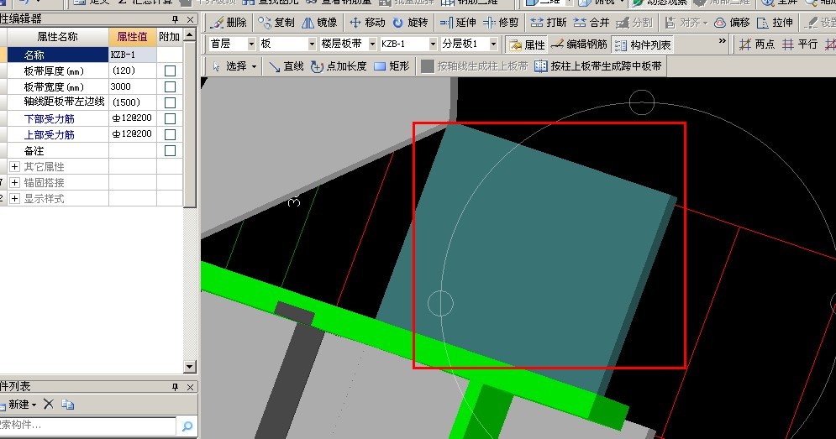836x439 pixels.
Task: Add a 两点 auxiliary axis
Action: [x=756, y=44]
